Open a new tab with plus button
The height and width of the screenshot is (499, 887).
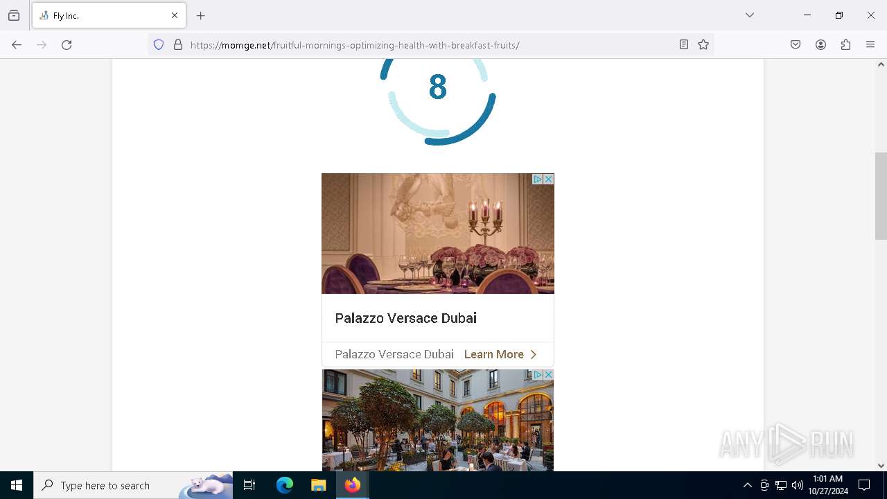pos(201,15)
